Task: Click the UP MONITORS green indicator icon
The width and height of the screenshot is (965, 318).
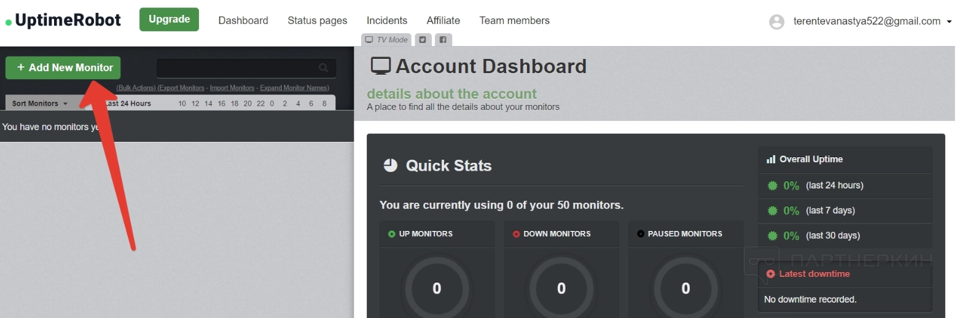Action: (392, 234)
